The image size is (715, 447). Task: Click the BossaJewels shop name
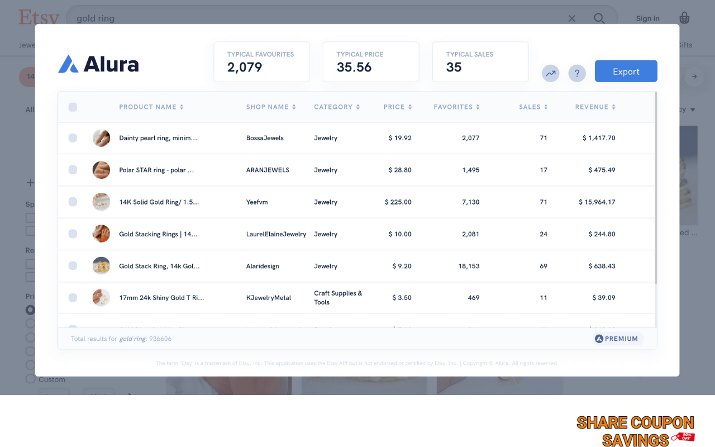(x=265, y=138)
